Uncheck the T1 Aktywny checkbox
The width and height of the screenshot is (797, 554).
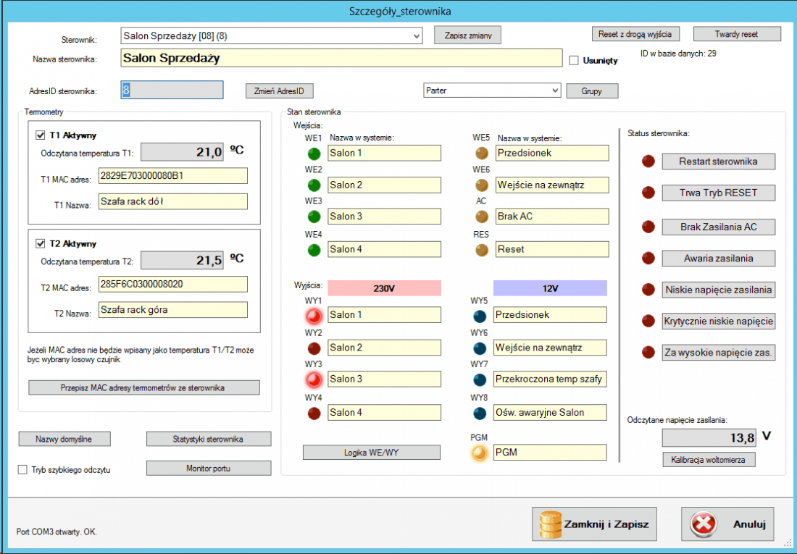(x=41, y=135)
